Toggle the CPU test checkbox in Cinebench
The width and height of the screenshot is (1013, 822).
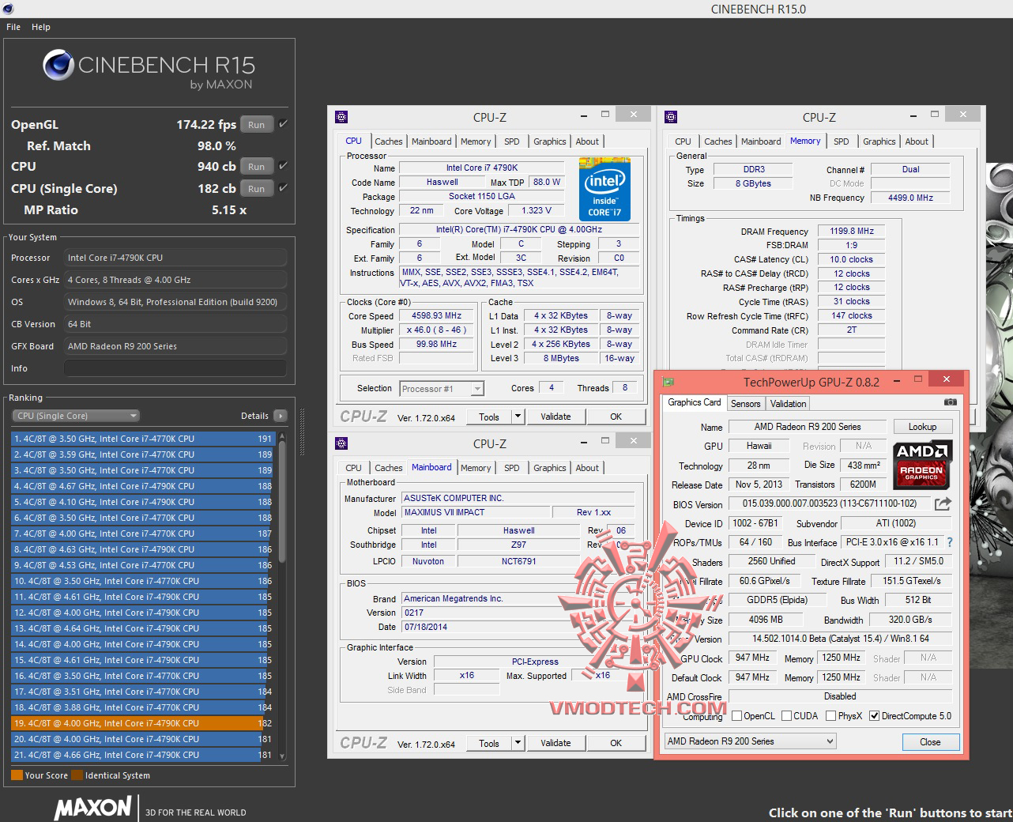[x=283, y=166]
